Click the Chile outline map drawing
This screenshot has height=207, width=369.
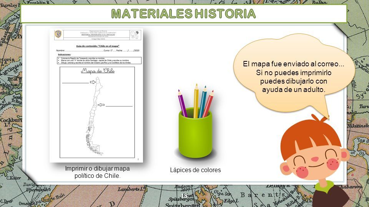[95, 116]
